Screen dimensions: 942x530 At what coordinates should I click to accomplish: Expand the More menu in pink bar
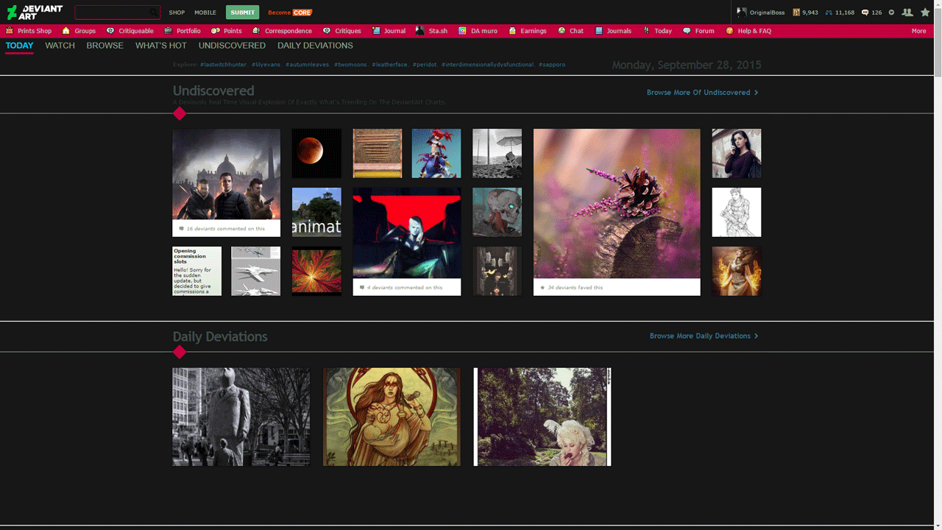(x=918, y=31)
